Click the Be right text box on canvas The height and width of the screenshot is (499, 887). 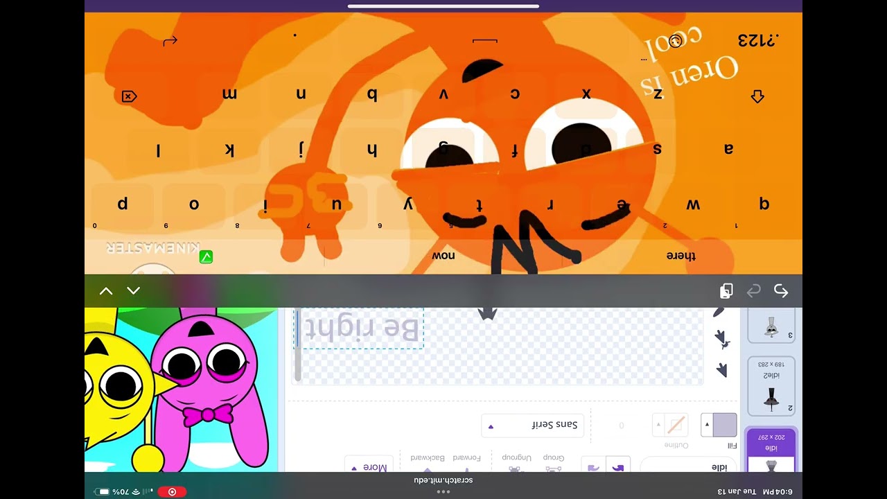360,329
